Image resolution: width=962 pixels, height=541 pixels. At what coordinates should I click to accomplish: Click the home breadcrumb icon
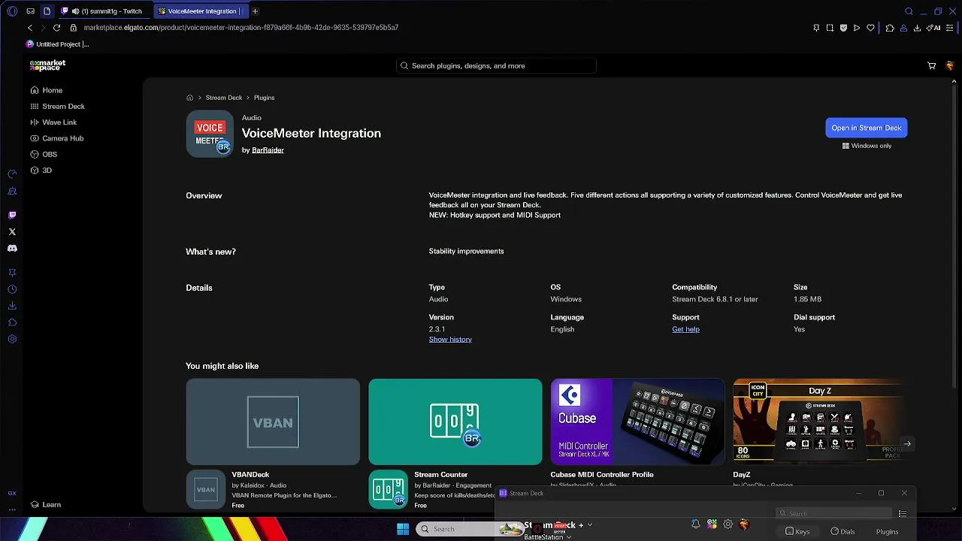(x=189, y=98)
